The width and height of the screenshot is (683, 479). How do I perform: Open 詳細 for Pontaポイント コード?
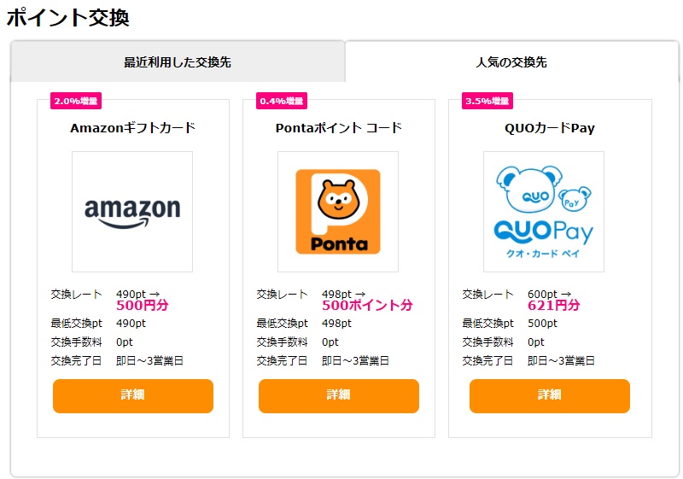pos(339,395)
